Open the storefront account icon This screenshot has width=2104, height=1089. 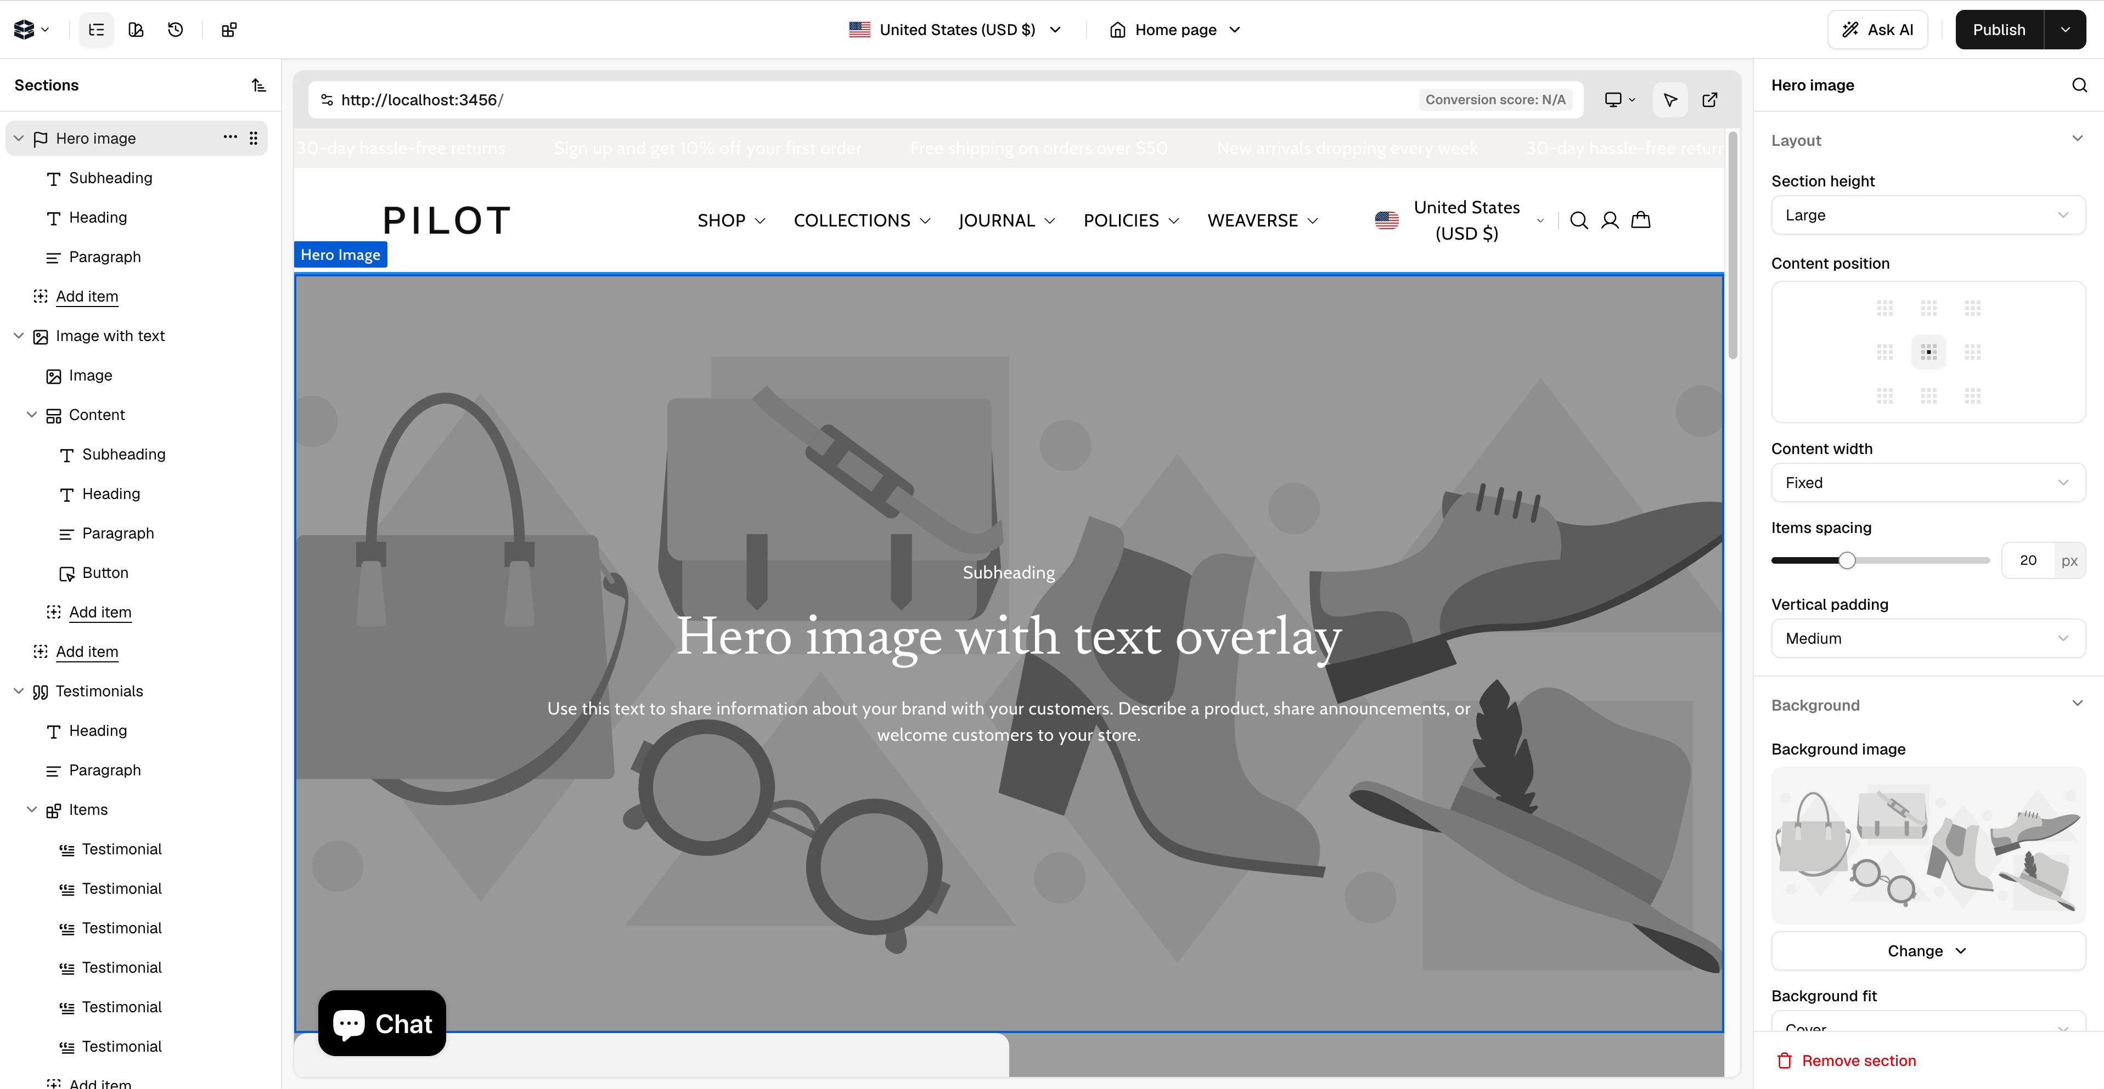click(x=1610, y=220)
